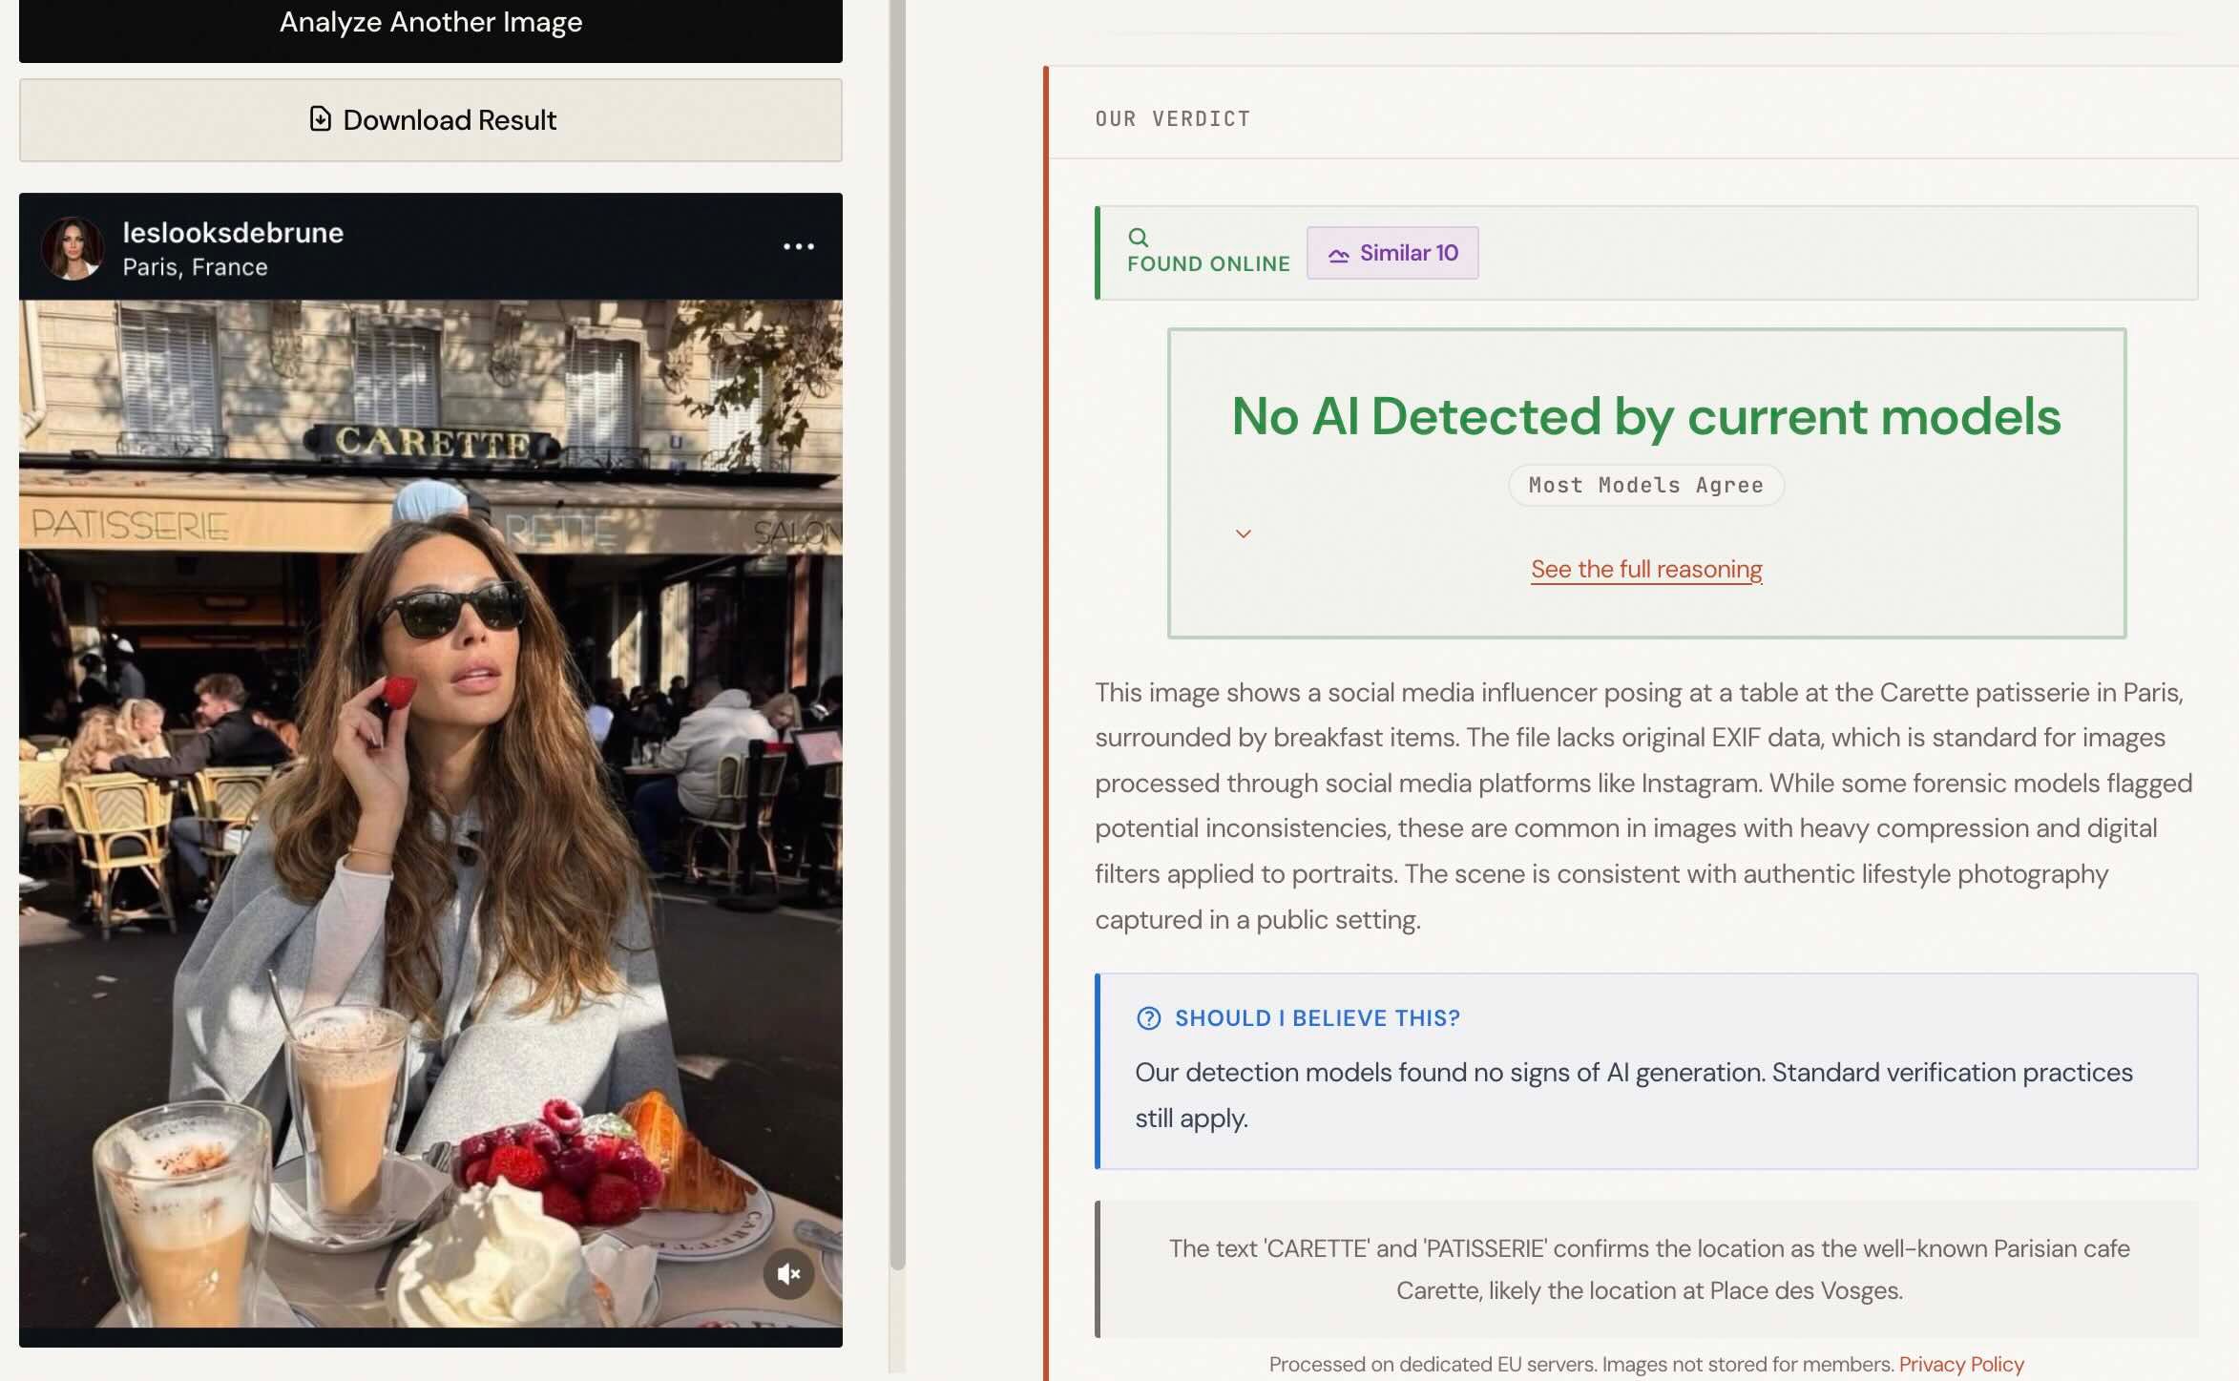Open the Similar 10 results badge
Viewport: 2239px width, 1381px height.
1392,253
